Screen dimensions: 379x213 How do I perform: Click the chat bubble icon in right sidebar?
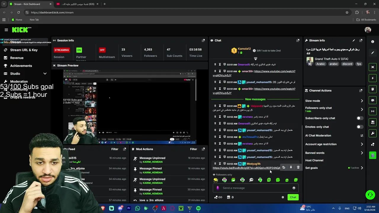pyautogui.click(x=373, y=100)
